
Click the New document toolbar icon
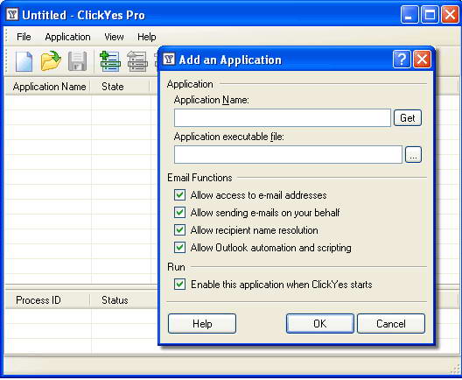[24, 61]
